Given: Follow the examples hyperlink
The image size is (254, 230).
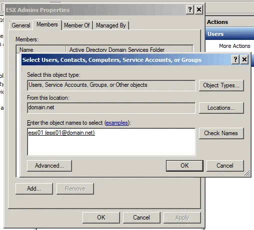Looking at the screenshot, I should (117, 123).
